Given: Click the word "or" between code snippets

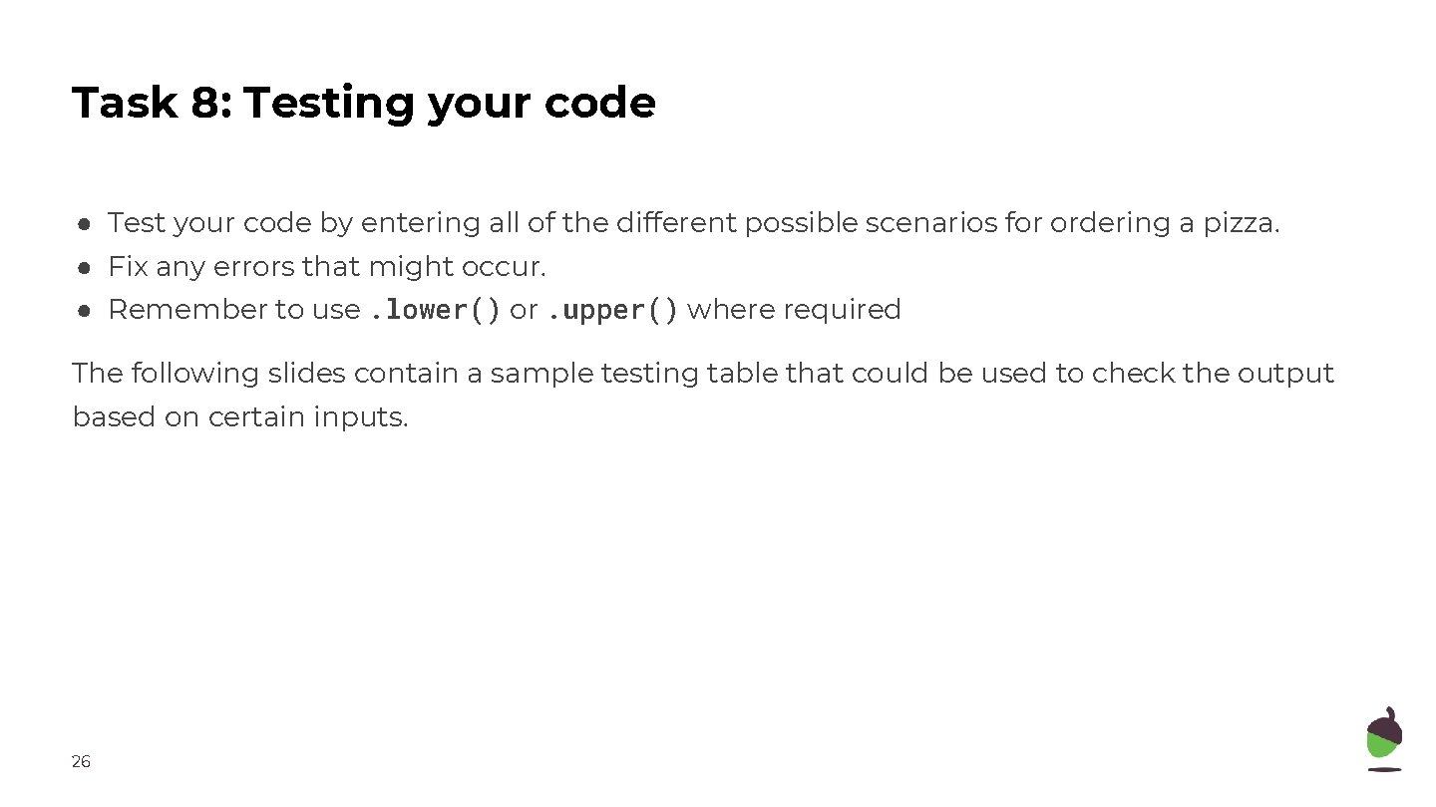Looking at the screenshot, I should (524, 310).
